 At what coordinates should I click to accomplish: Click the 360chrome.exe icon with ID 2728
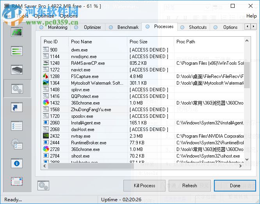point(46,149)
